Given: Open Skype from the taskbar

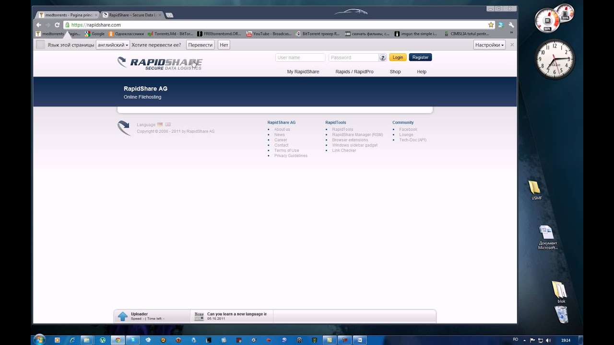Looking at the screenshot, I should [133, 340].
